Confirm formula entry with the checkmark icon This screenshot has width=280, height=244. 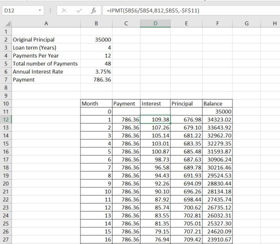click(x=79, y=10)
